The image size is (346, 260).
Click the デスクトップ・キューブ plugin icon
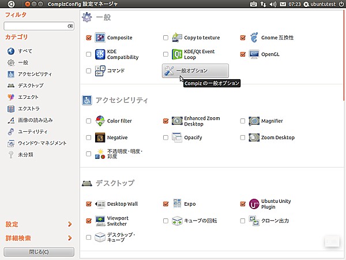click(x=100, y=237)
